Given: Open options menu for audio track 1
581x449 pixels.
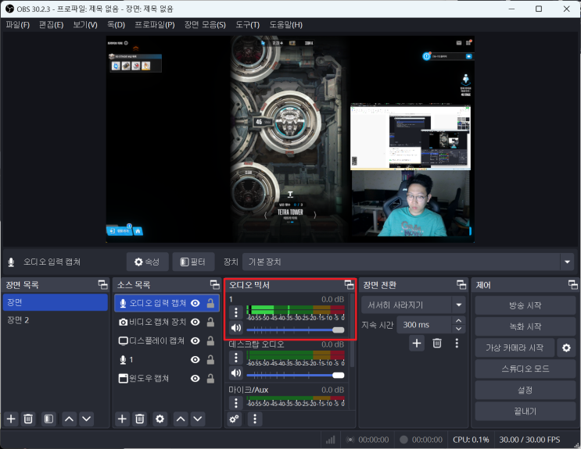Looking at the screenshot, I should pyautogui.click(x=235, y=312).
